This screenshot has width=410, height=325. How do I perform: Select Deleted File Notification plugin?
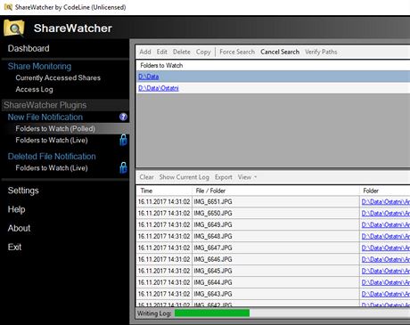pyautogui.click(x=52, y=157)
